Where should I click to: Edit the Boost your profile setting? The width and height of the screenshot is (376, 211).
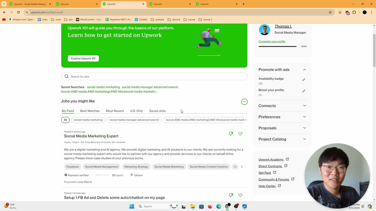click(304, 91)
